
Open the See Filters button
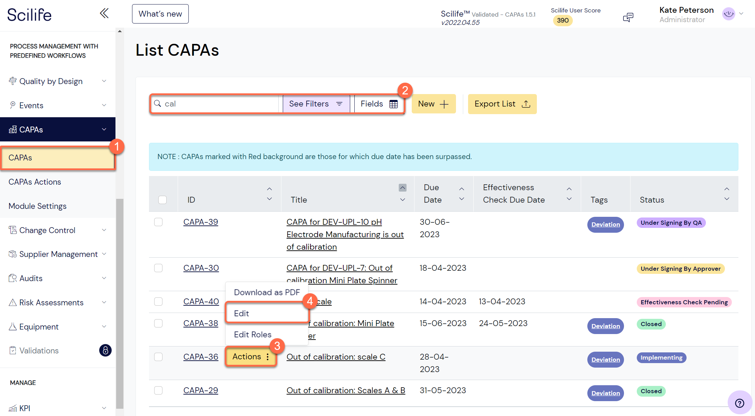(x=316, y=104)
